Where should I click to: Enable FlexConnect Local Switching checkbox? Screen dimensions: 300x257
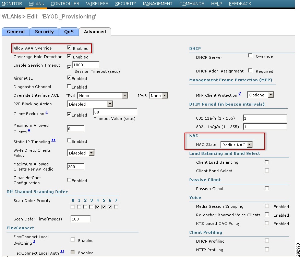point(73,240)
